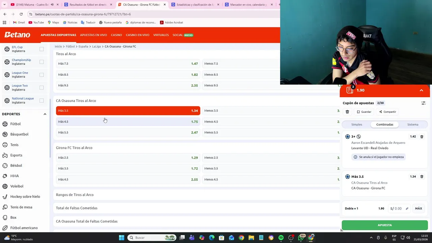Click the Betano logo

(17, 35)
